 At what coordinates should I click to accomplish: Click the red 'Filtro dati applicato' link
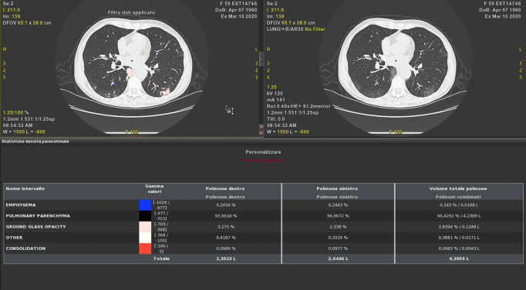(x=263, y=161)
